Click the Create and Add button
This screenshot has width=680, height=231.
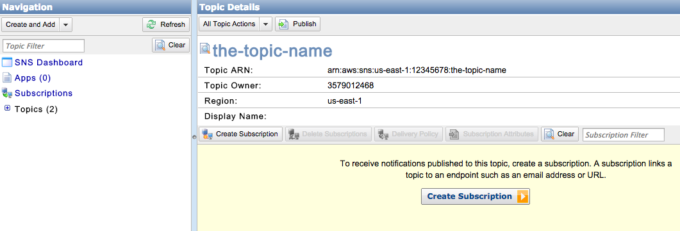30,25
